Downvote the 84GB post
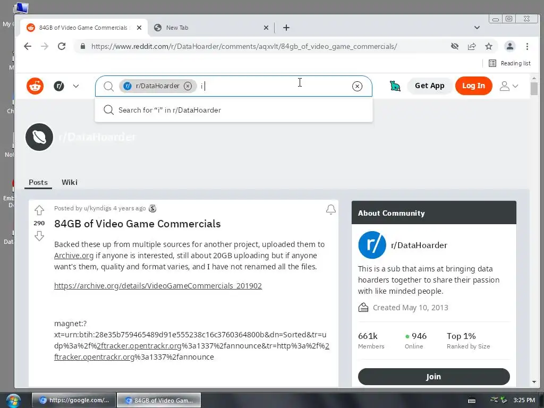Screen dimensions: 544x408 click(39, 236)
